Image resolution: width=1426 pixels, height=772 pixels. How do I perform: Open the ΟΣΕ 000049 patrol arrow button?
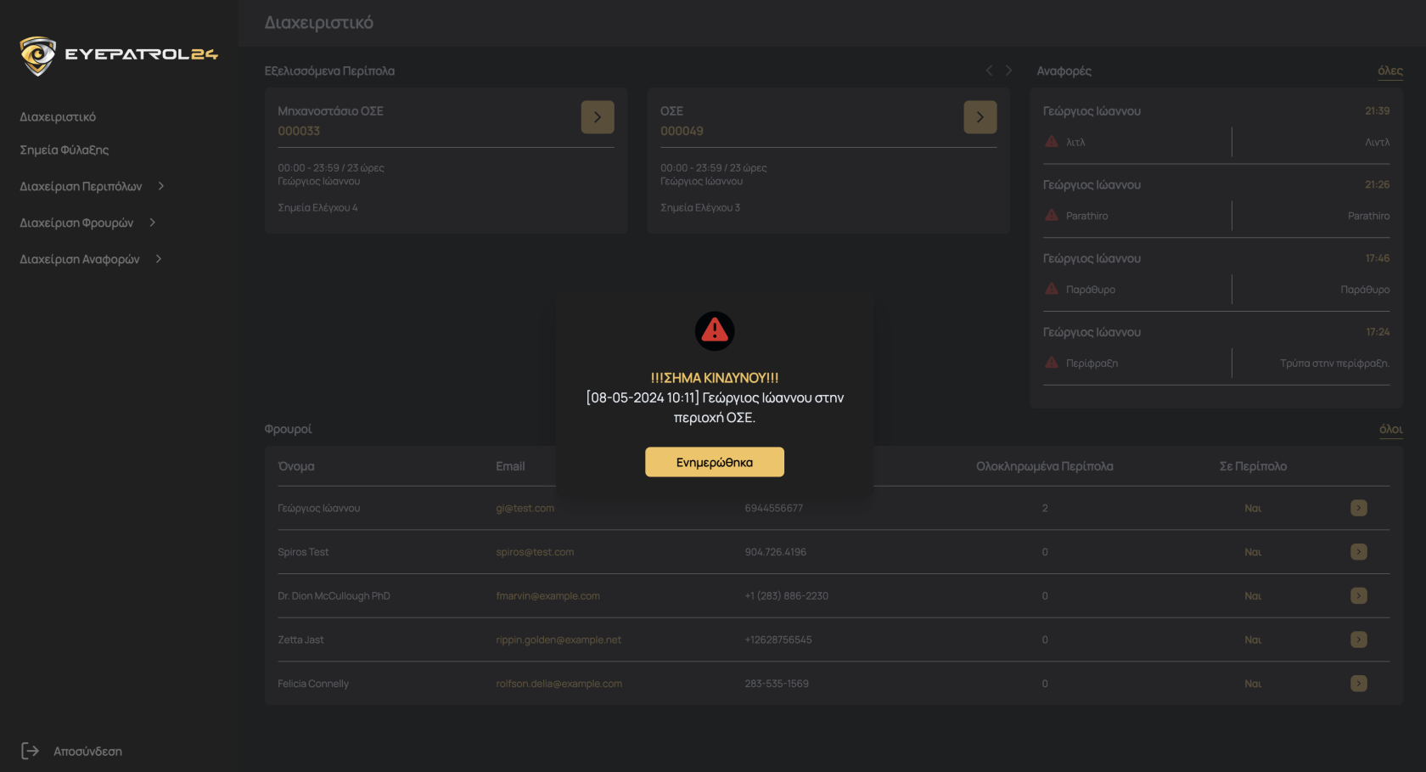coord(980,117)
